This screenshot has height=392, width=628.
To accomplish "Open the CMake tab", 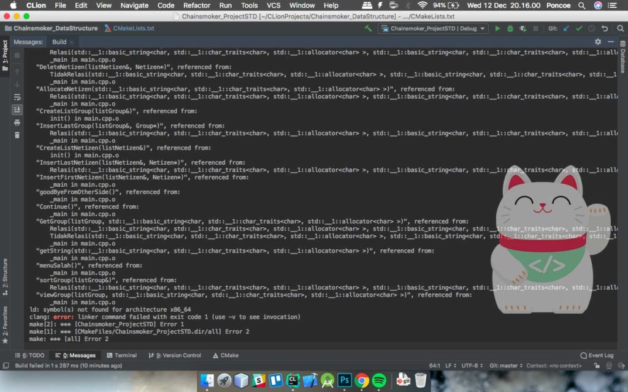I will coord(226,355).
